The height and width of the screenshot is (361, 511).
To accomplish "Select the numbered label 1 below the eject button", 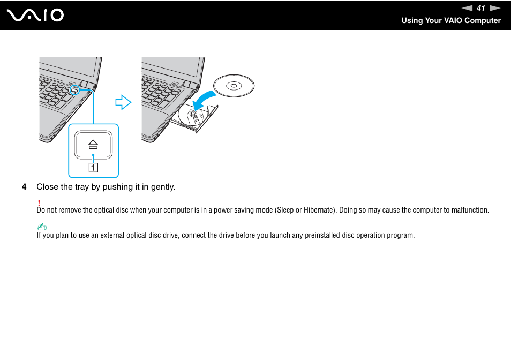I will point(93,167).
